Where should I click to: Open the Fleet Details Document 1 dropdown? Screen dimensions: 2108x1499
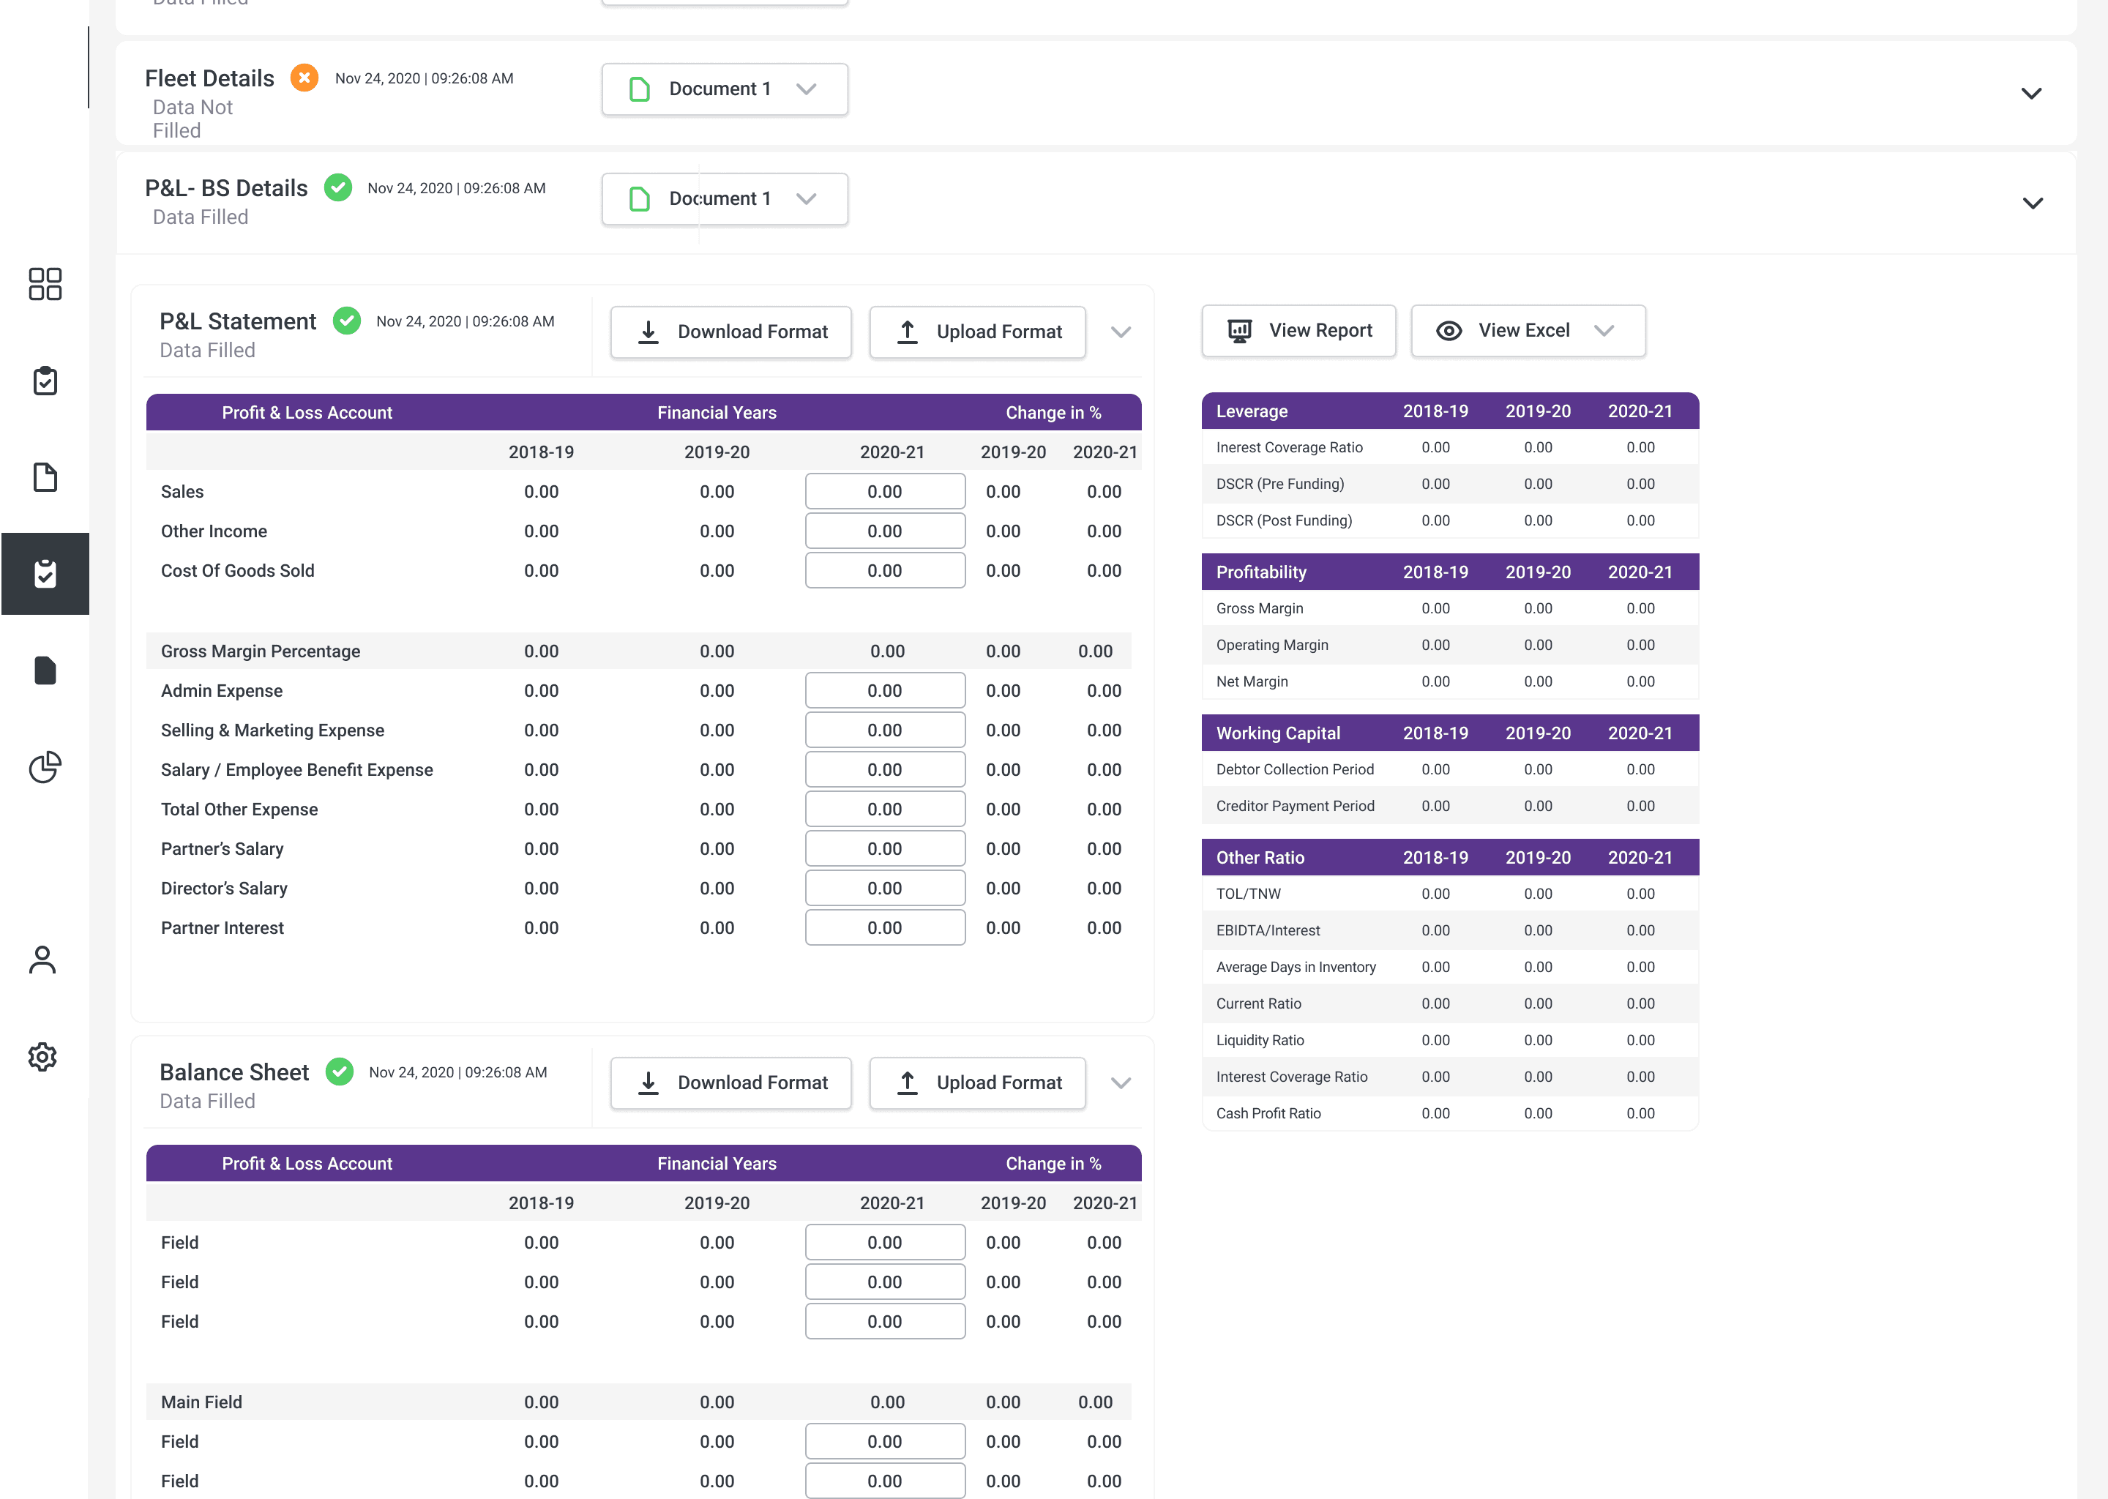(725, 89)
